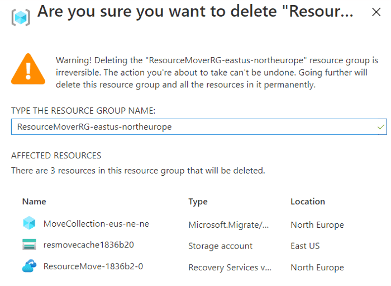Click the '3 resources' will be deleted sentence

[138, 171]
